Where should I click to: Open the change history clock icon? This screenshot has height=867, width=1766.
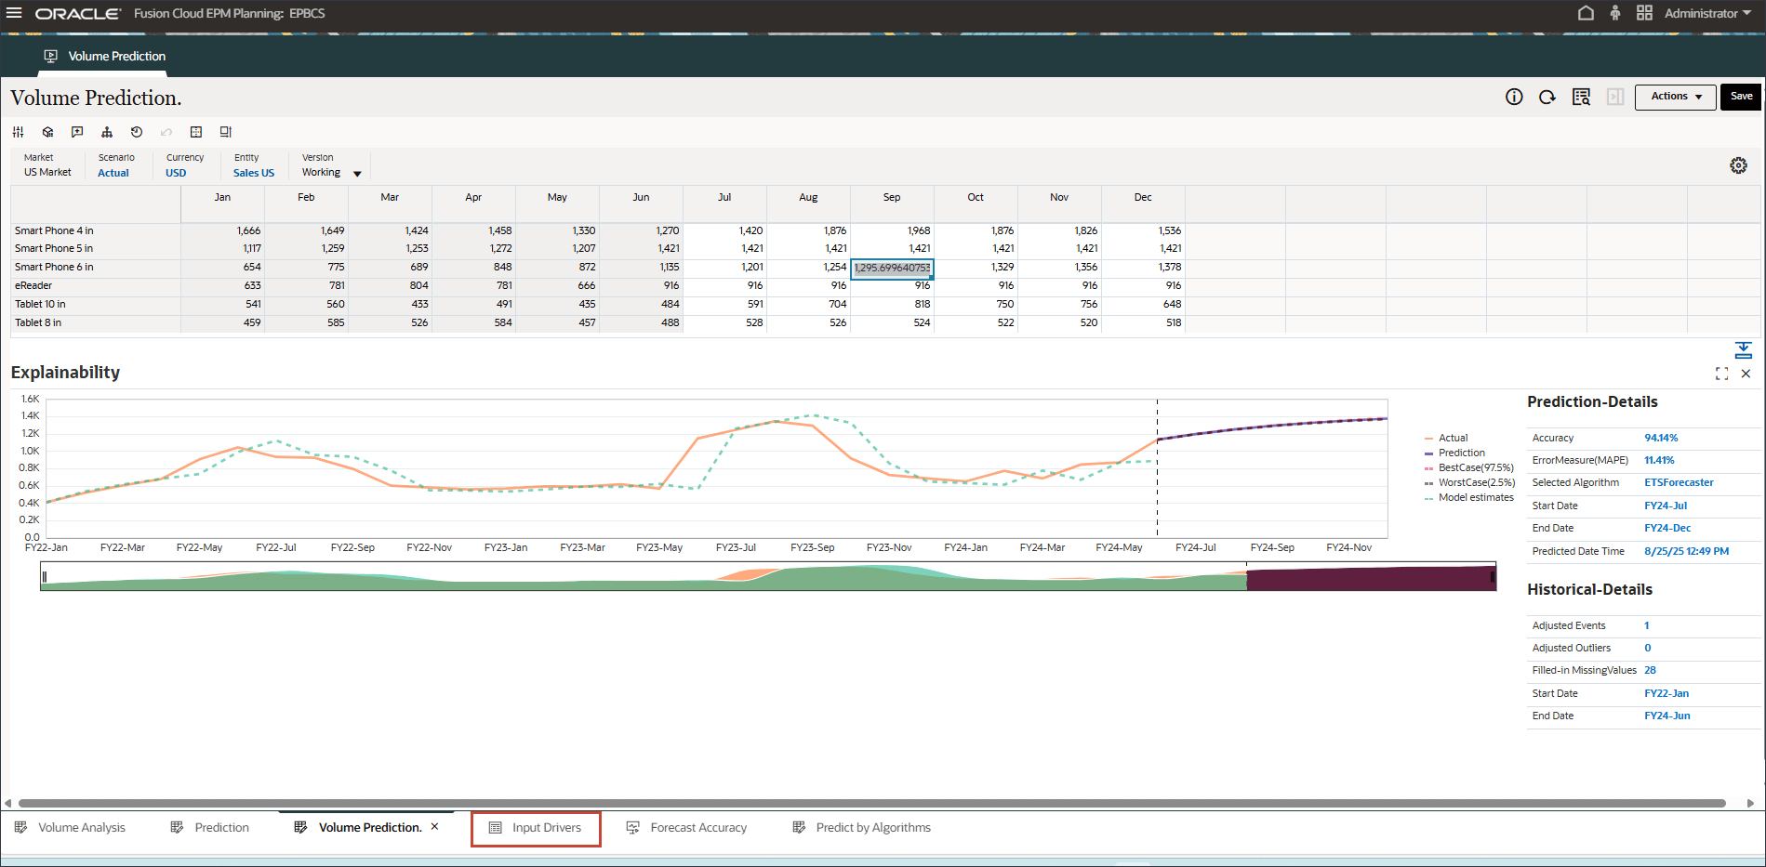tap(137, 132)
